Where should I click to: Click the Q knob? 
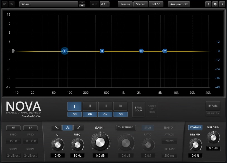tap(58, 145)
